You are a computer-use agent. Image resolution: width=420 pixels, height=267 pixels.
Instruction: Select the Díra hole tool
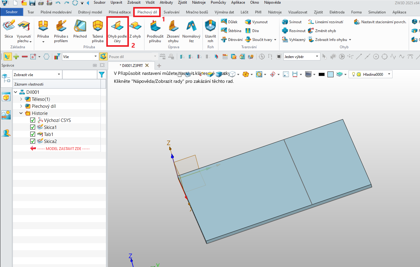[x=252, y=31]
